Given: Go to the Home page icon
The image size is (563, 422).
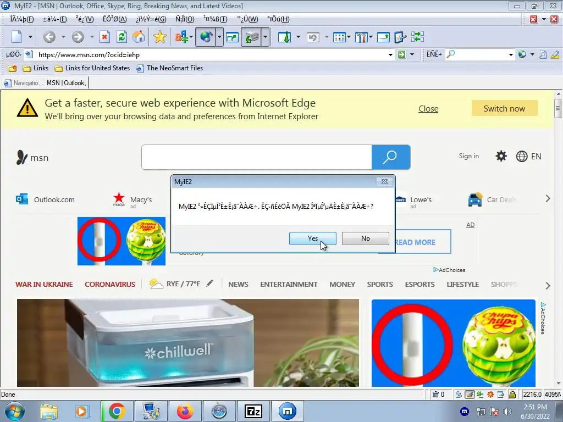Looking at the screenshot, I should coord(139,37).
